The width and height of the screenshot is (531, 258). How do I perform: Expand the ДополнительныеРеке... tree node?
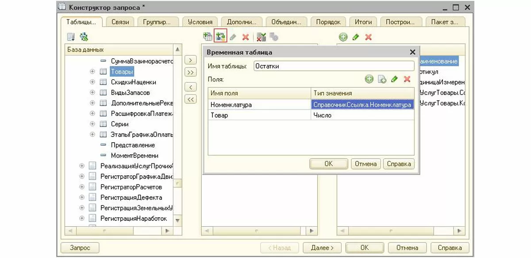point(92,103)
